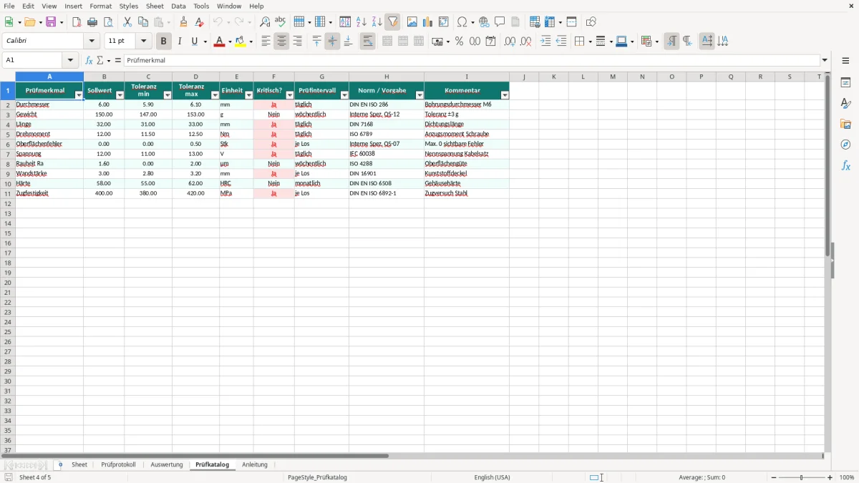Open the Data menu
This screenshot has height=483, width=859.
pos(178,6)
